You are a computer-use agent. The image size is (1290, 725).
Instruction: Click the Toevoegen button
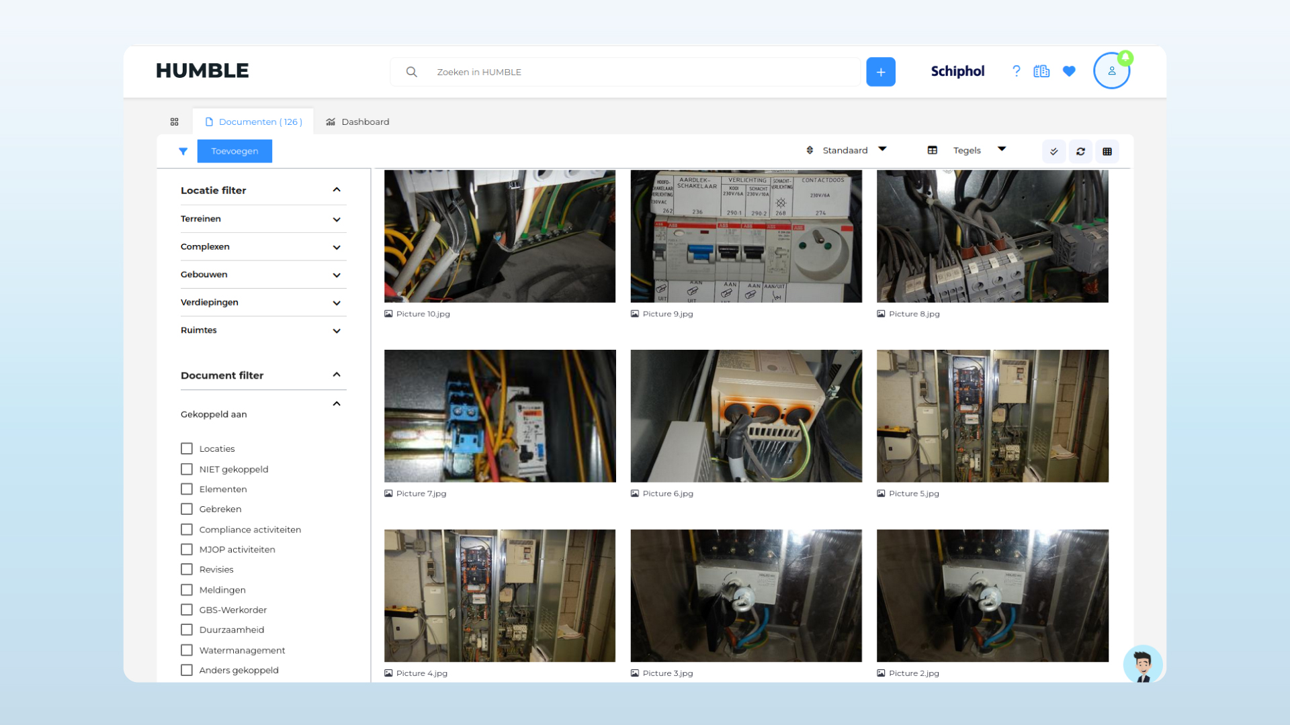pyautogui.click(x=234, y=151)
